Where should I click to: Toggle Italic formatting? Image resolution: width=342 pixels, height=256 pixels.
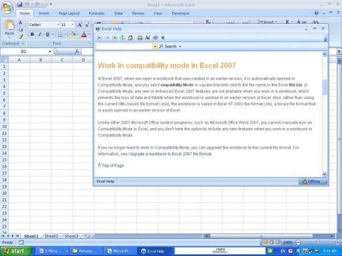tap(40, 34)
